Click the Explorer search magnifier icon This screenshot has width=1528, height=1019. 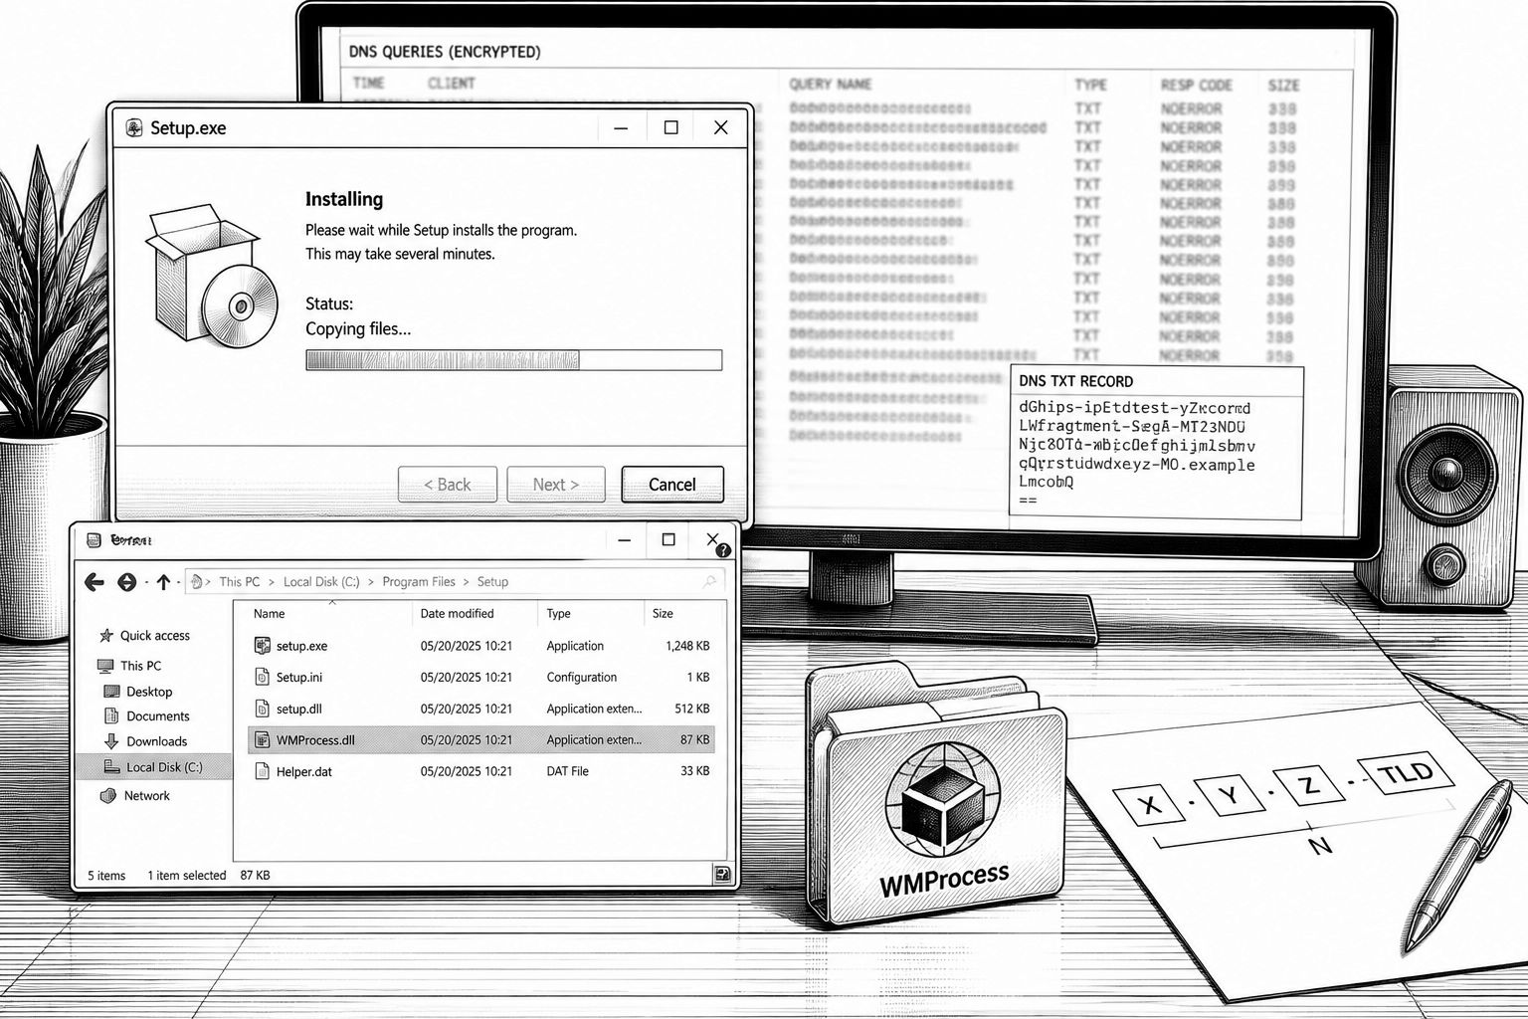[709, 581]
